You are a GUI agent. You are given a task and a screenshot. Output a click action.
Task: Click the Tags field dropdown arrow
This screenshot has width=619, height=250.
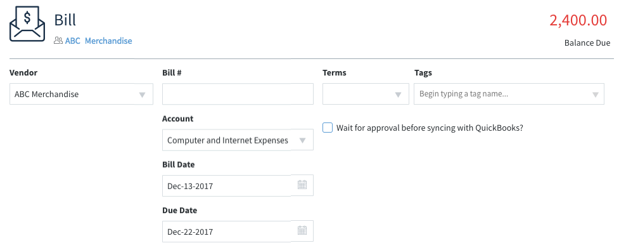click(596, 95)
